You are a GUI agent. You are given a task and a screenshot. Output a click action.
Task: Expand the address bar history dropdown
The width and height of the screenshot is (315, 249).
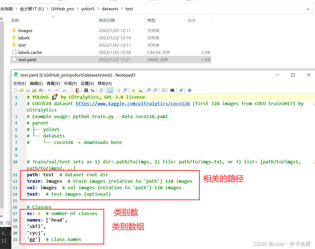coord(307,9)
